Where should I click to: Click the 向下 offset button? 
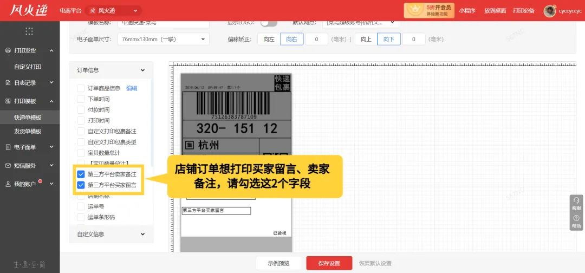pos(389,39)
